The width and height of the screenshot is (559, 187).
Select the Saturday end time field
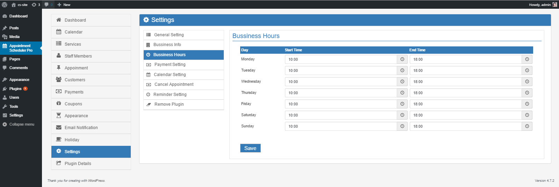[465, 115]
